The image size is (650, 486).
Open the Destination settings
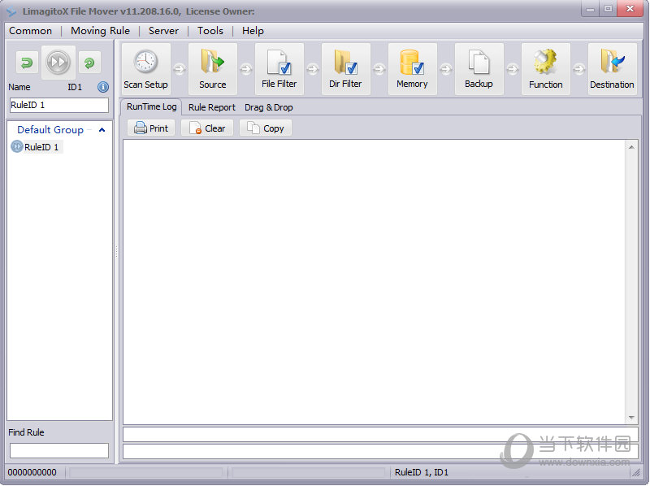coord(613,69)
